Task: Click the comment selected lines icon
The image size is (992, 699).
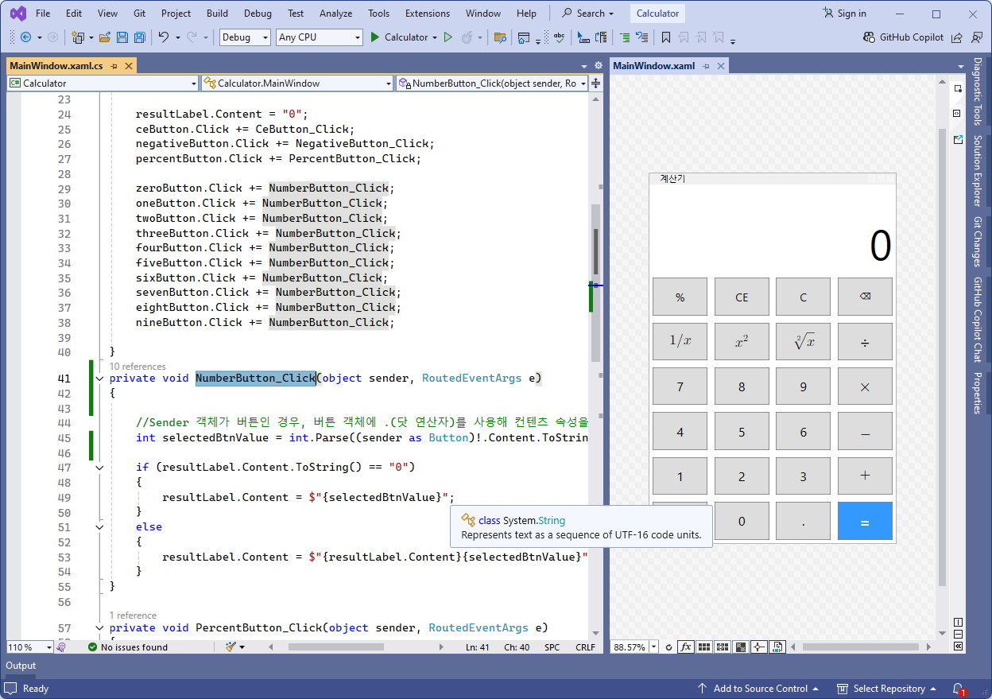Action: [625, 37]
